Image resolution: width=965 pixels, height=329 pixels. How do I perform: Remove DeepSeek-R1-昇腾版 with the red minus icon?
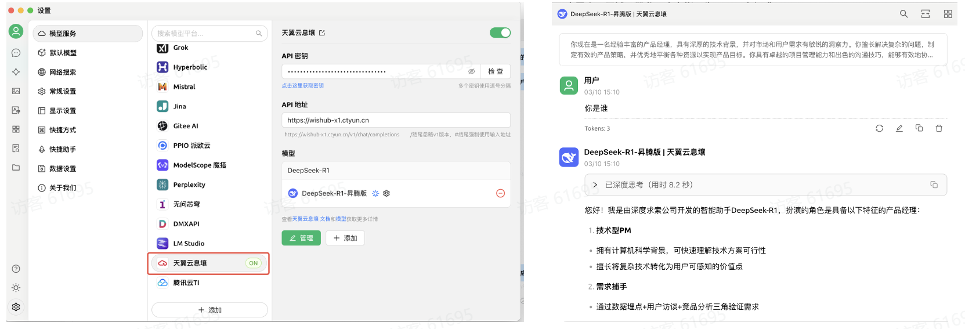coord(500,193)
